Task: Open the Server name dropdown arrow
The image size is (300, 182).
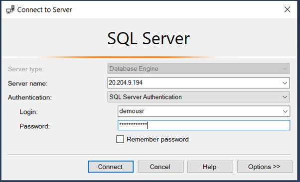Action: [285, 83]
